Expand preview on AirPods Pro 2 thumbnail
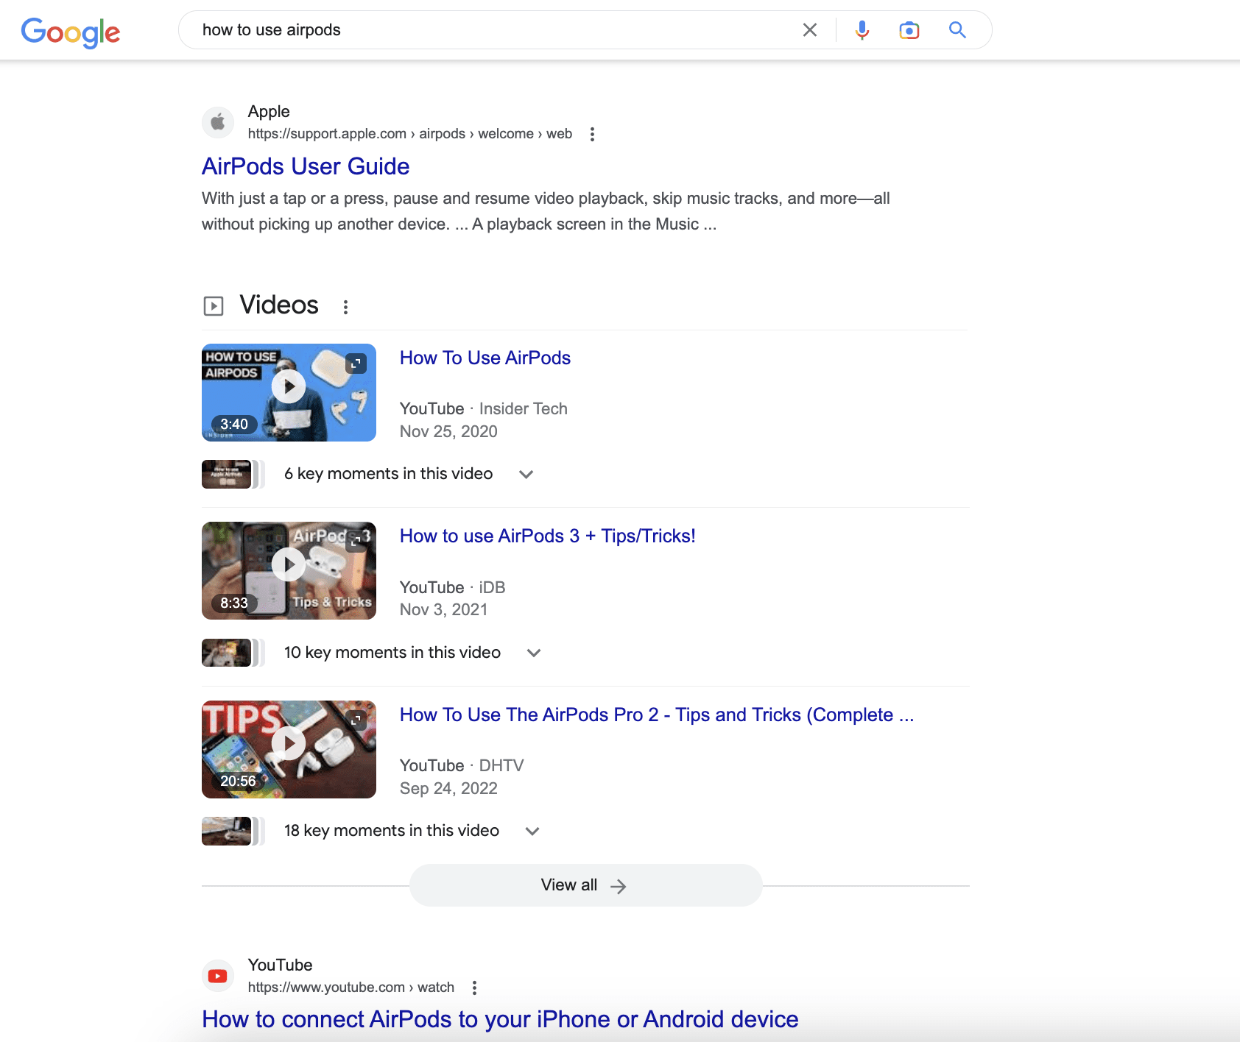The width and height of the screenshot is (1240, 1042). [x=356, y=720]
